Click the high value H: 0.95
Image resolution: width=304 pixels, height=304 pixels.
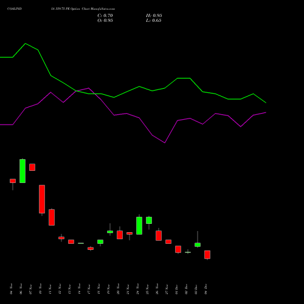click(154, 16)
